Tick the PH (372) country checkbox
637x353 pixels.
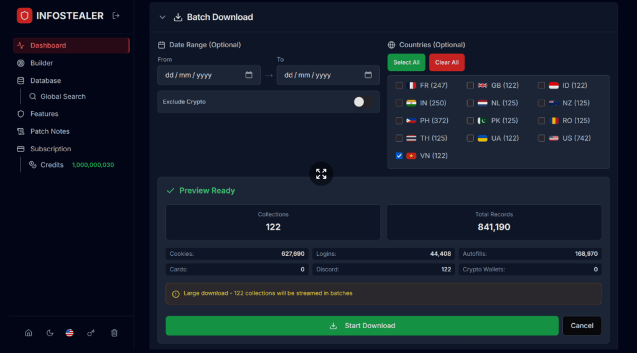coord(399,121)
